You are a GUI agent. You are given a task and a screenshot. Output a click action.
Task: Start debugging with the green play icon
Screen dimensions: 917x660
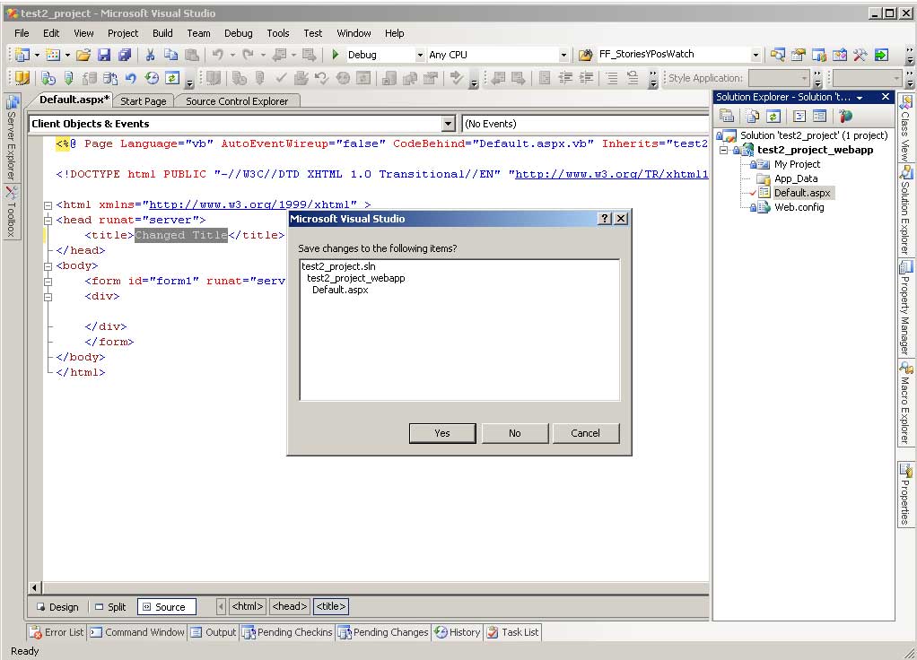(335, 55)
